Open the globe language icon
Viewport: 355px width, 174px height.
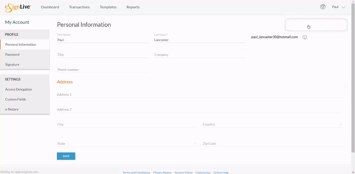323,7
